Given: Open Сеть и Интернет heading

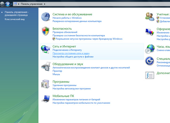Looking at the screenshot, I should click(x=64, y=46).
